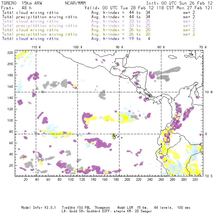Click the "(18 CST Mon 27 Feb 12)" local time text
Screen dimensions: 214x214
[185, 8]
